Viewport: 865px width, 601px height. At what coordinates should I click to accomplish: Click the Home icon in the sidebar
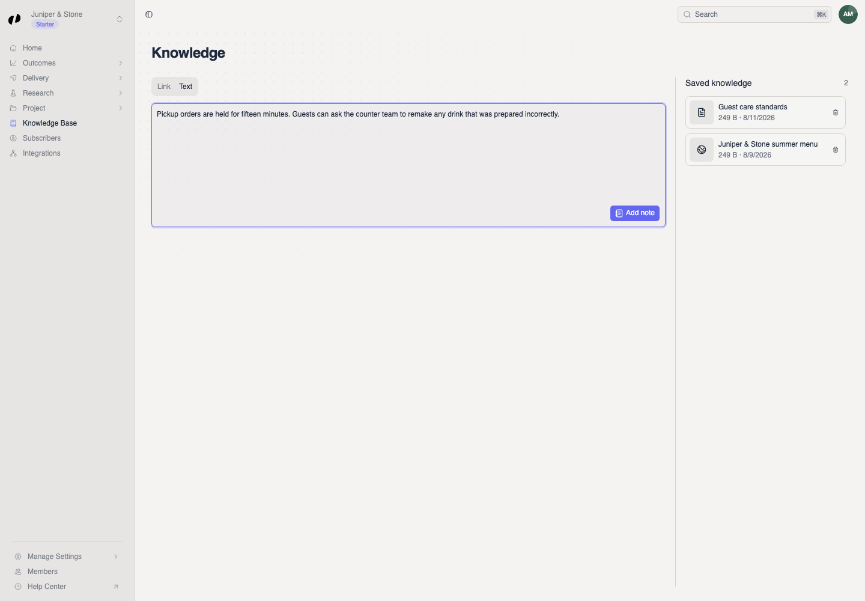(13, 48)
